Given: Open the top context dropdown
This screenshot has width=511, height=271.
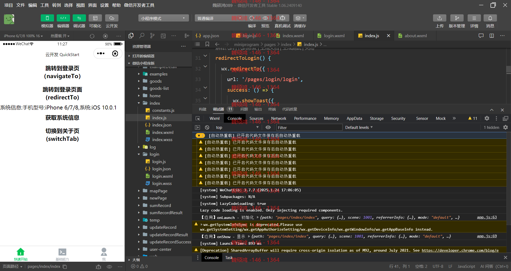Looking at the screenshot, I should tap(237, 128).
